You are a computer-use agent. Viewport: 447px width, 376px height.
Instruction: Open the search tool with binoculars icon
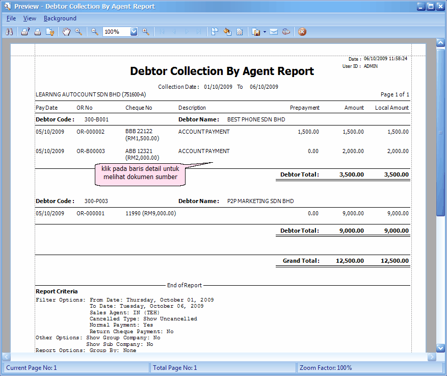9,32
